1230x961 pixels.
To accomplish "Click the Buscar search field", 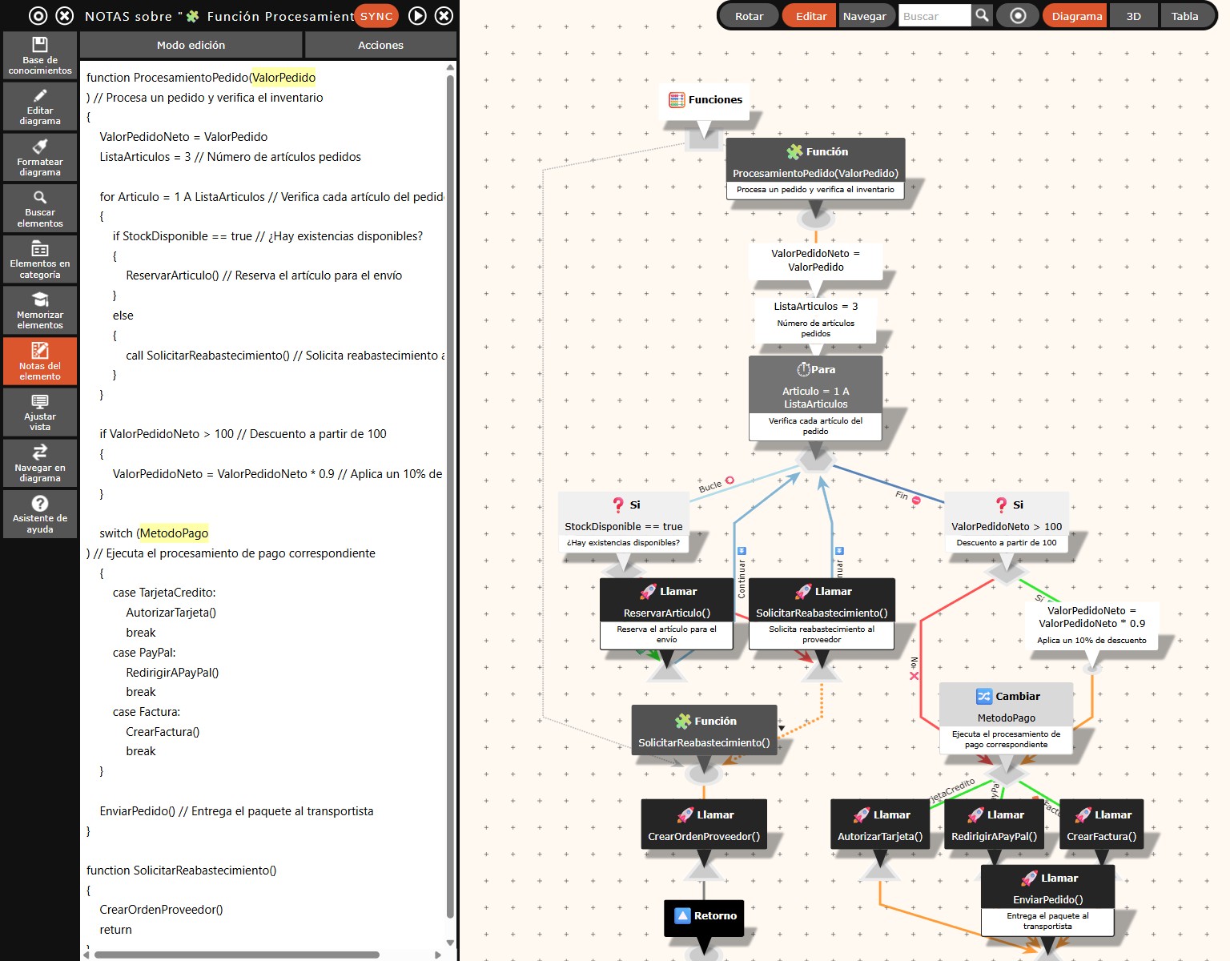I will pyautogui.click(x=935, y=16).
